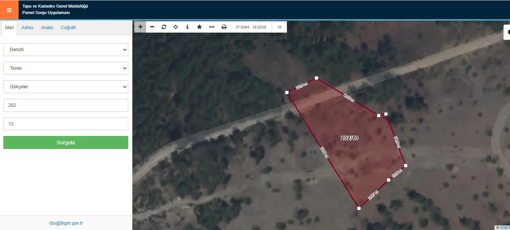Activate the locate crosshair tool

(176, 27)
